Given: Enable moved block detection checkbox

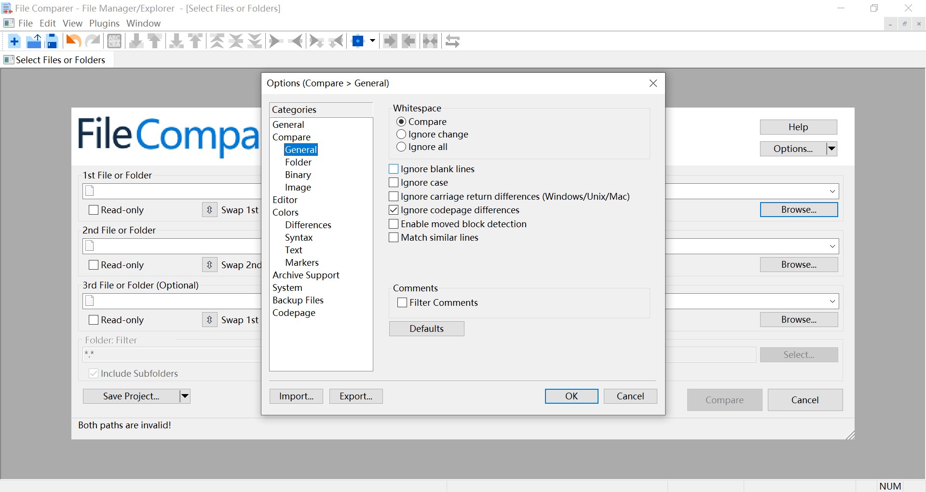Looking at the screenshot, I should coord(394,224).
